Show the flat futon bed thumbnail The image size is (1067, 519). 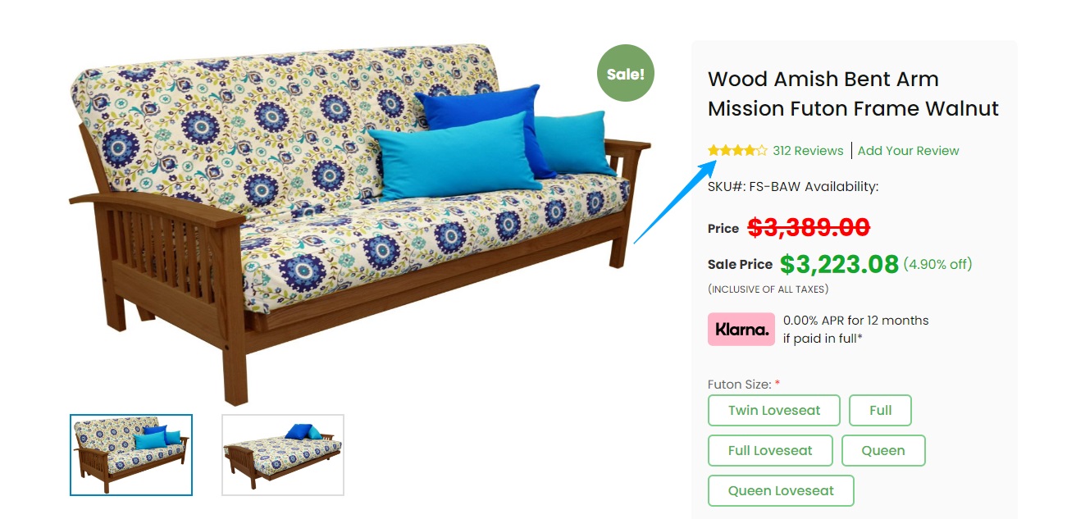tap(283, 454)
